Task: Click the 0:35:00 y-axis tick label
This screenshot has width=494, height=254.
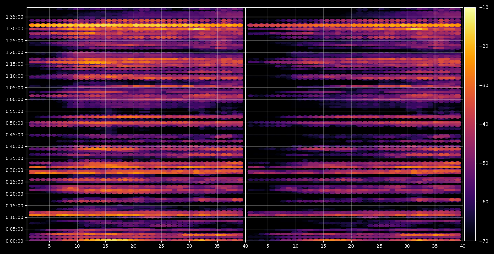Action: [14, 158]
